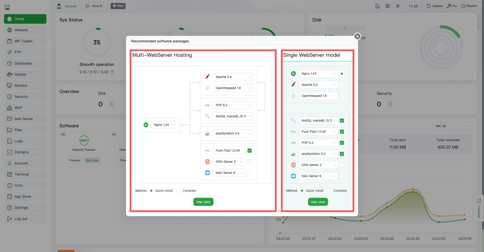Select the Apache 2.4 radio in Single WebServer
This screenshot has height=252, width=484.
342,85
